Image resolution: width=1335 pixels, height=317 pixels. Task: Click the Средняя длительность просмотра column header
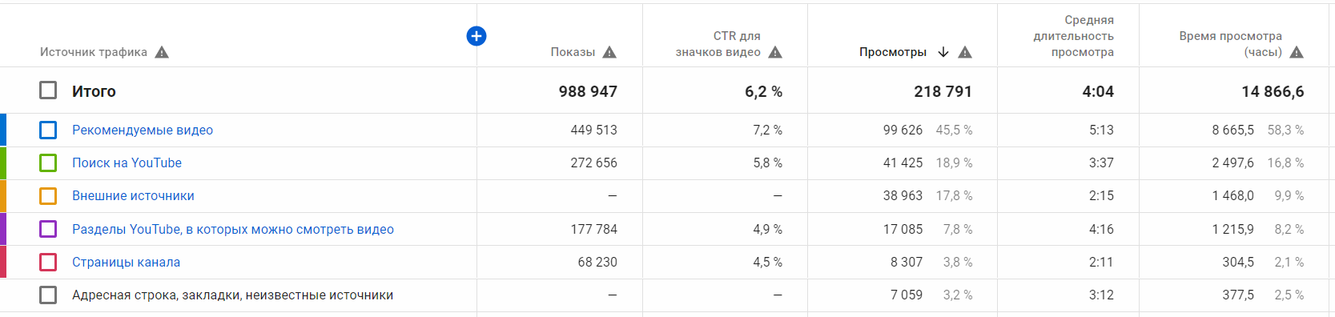[1073, 36]
